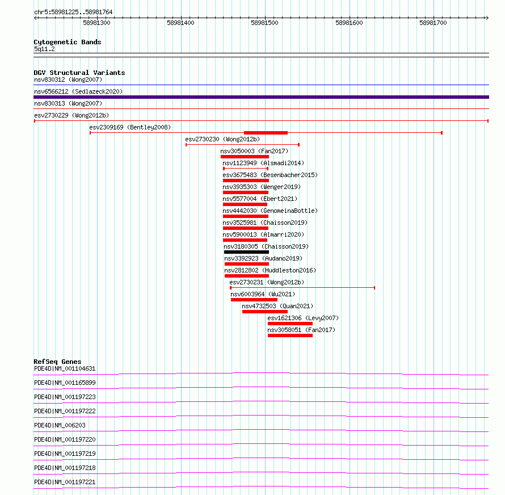Image resolution: width=505 pixels, height=495 pixels.
Task: Open transcript PDE4D|NM_001197221
Action: pos(65,482)
